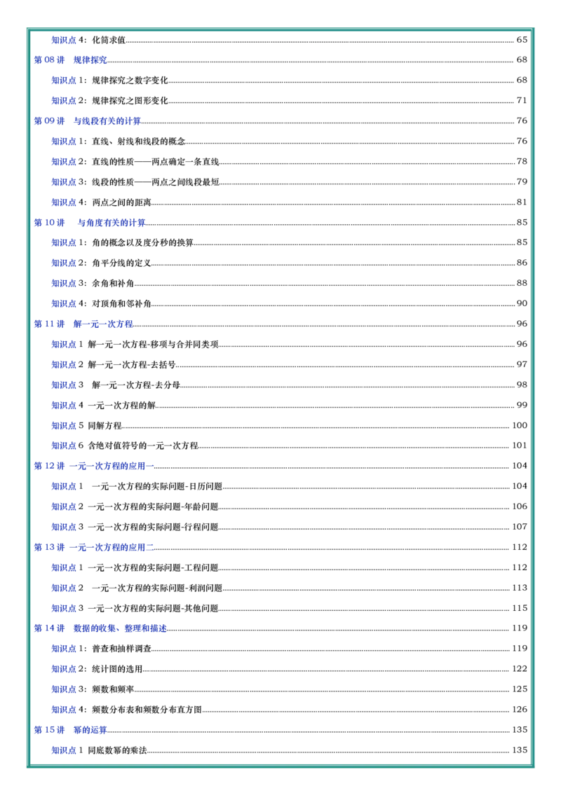Select the 对顶角和邻补角 entry
This screenshot has width=561, height=793.
[289, 303]
